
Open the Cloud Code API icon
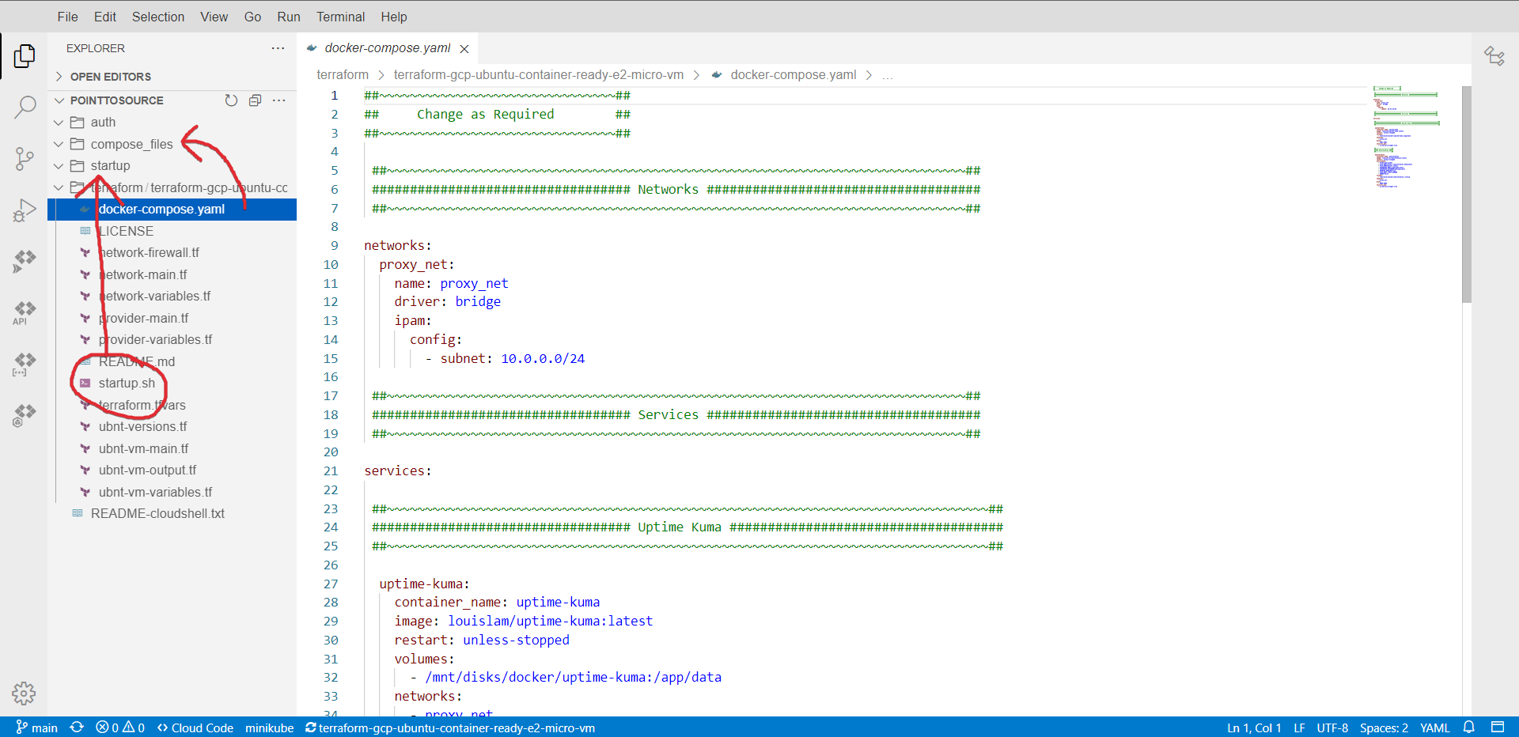[25, 312]
